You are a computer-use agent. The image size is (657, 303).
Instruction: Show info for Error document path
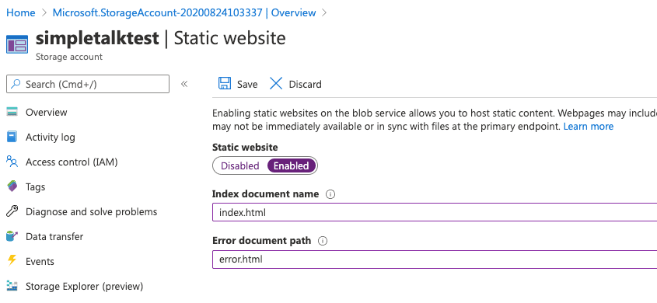[323, 241]
